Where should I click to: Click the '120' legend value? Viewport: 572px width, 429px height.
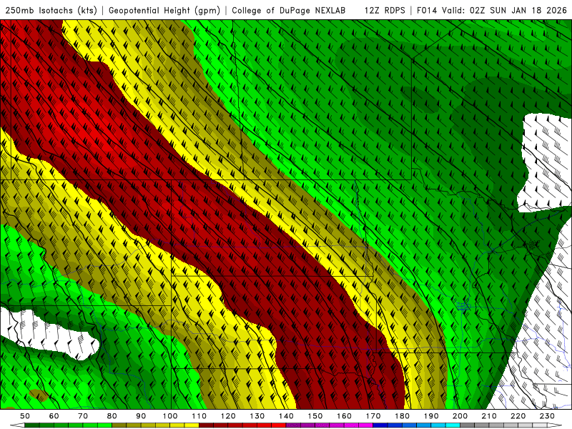[x=228, y=416]
